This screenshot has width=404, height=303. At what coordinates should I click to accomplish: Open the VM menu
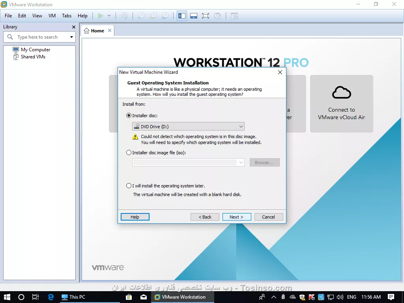(x=52, y=16)
